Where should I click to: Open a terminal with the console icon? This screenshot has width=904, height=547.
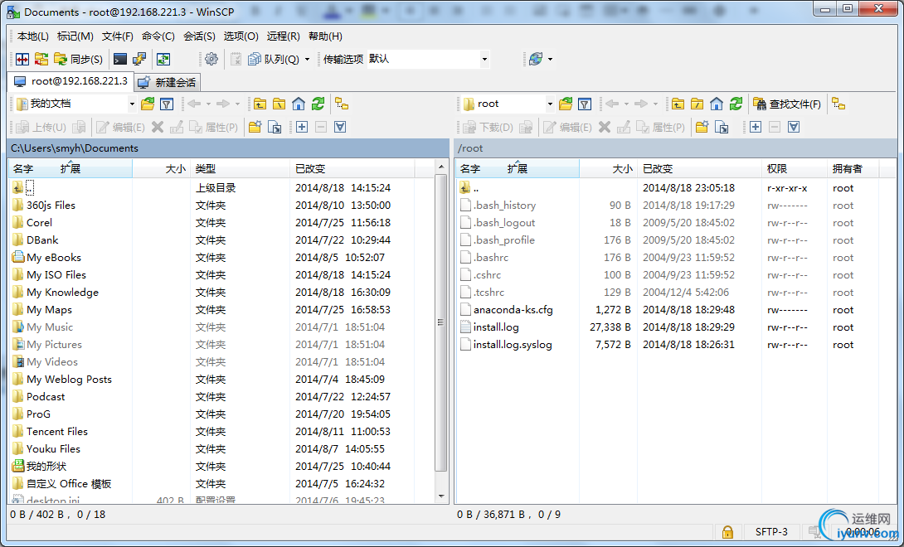120,59
